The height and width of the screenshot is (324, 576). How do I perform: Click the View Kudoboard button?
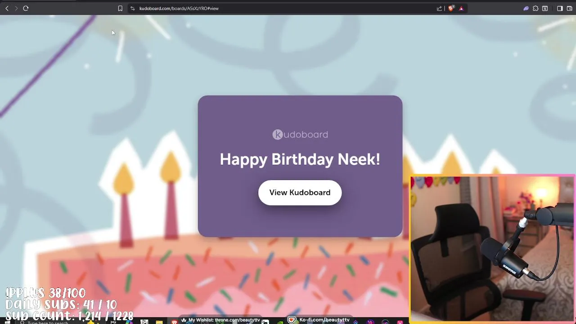[300, 193]
